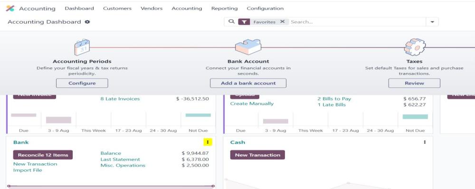Open the Accounting Dashboard gear settings
The image size is (475, 189).
click(x=87, y=22)
